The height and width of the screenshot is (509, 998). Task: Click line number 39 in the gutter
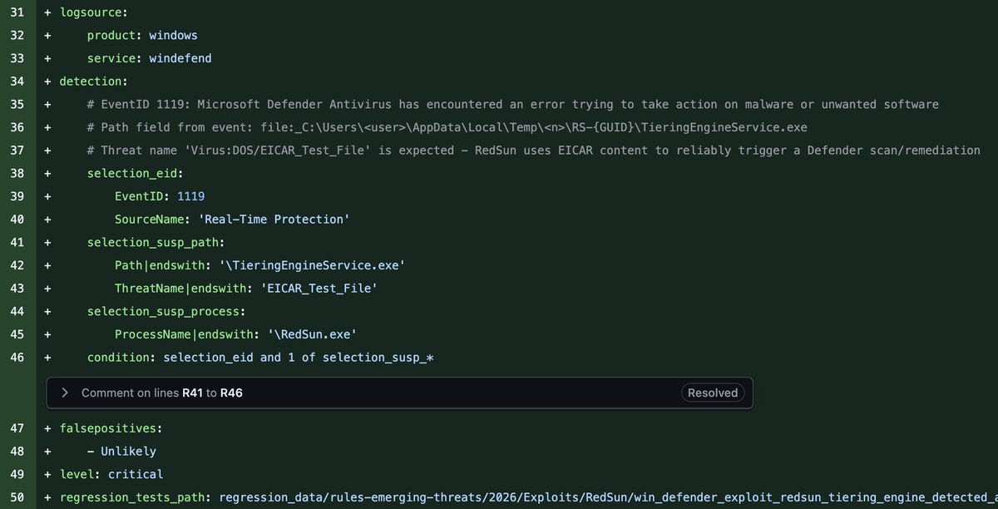pos(17,196)
